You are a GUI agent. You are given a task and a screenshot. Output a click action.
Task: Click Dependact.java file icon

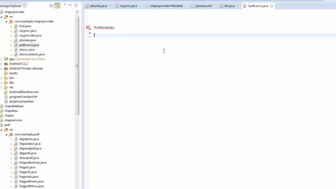[16, 144]
